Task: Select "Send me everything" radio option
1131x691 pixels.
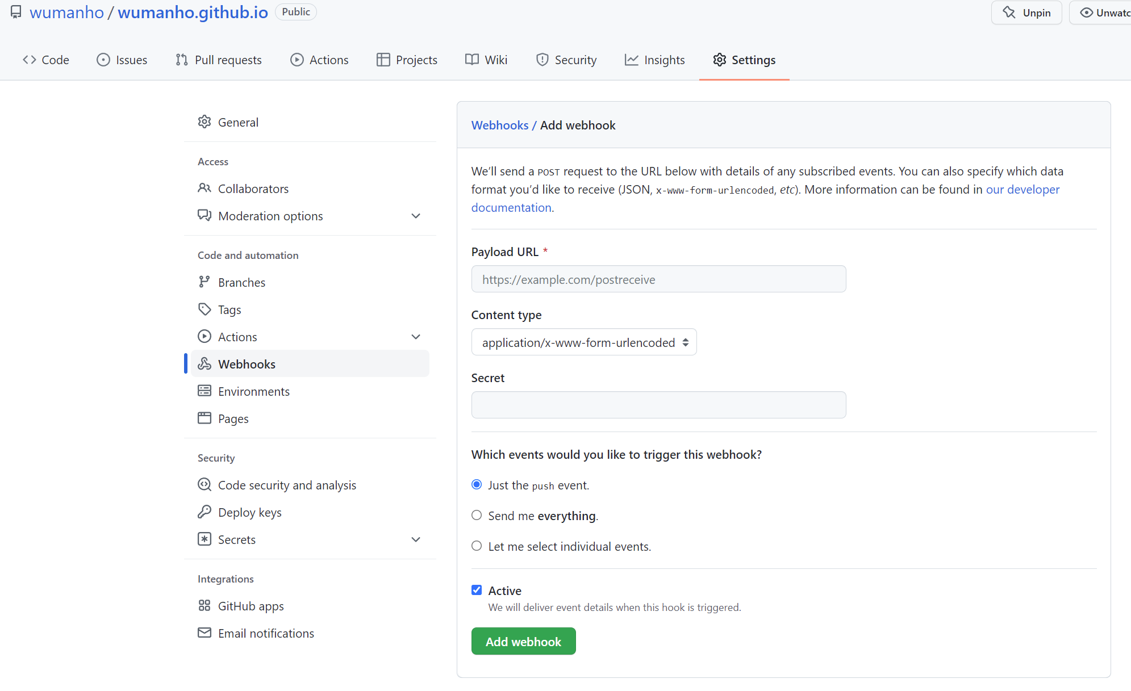Action: [477, 516]
